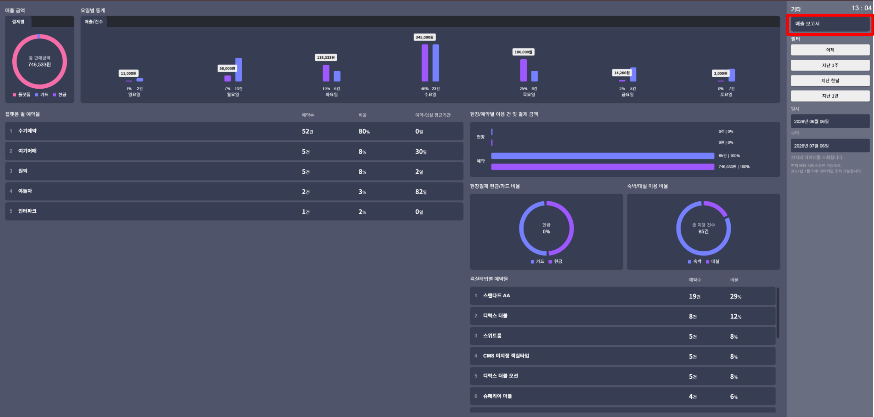
Task: Click the 746,533원 total in the sales donut
Action: 39,64
